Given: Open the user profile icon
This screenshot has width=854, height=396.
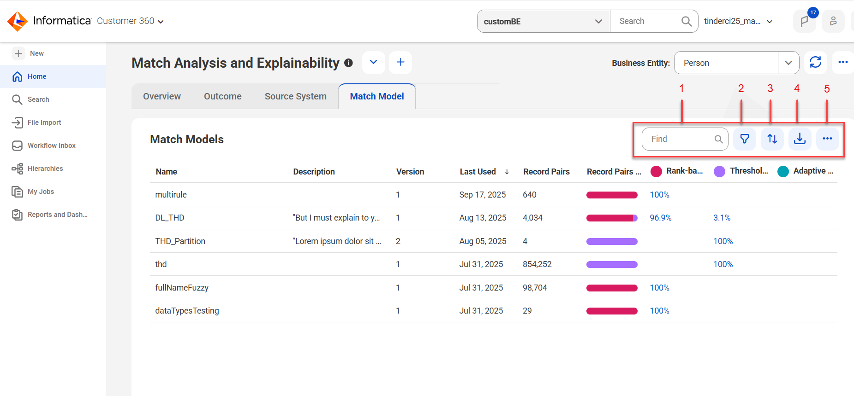Looking at the screenshot, I should 833,21.
